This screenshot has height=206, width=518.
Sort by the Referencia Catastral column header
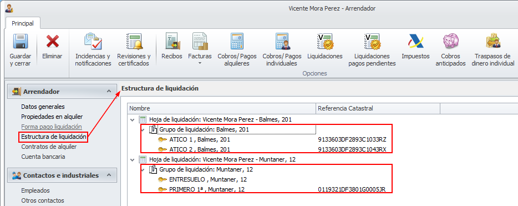378,108
